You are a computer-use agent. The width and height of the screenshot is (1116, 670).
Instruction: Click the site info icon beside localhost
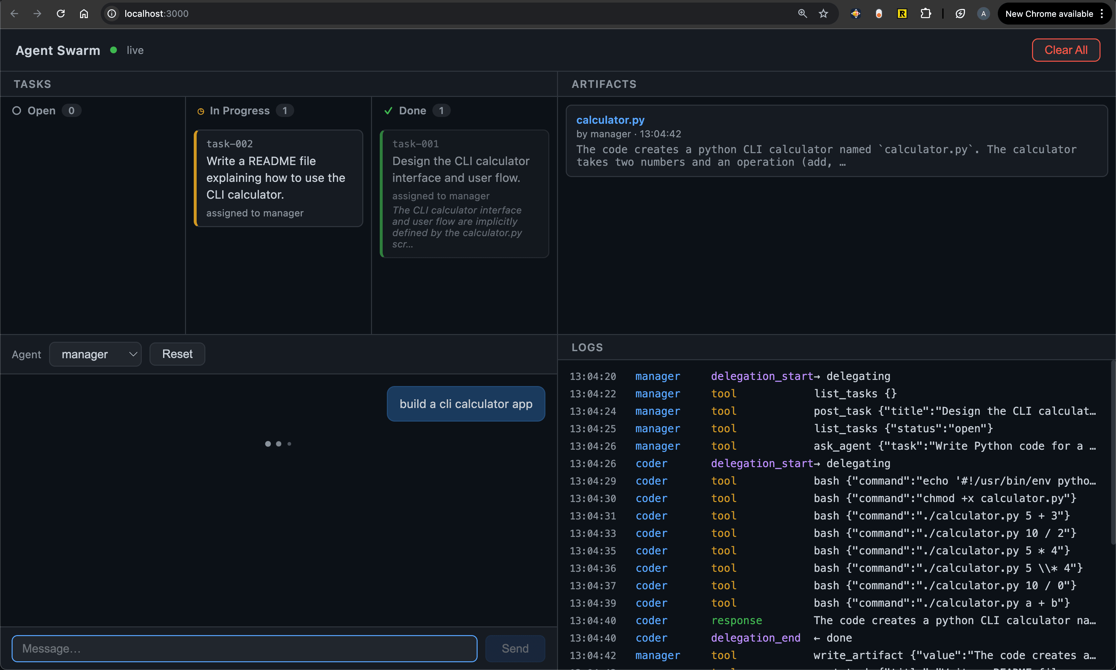pyautogui.click(x=112, y=14)
